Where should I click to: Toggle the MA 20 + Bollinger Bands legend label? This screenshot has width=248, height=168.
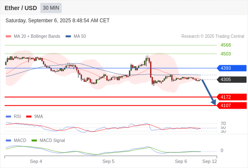click(37, 37)
